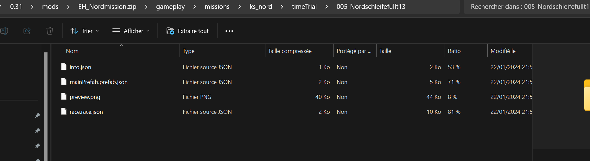The width and height of the screenshot is (590, 161).
Task: Click the navigation pane vertical scrollbar
Action: pos(46,105)
